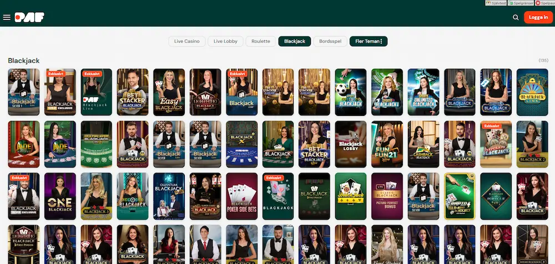The height and width of the screenshot is (264, 555).
Task: Open Blackjack Poker Side Bets game
Action: point(242,196)
